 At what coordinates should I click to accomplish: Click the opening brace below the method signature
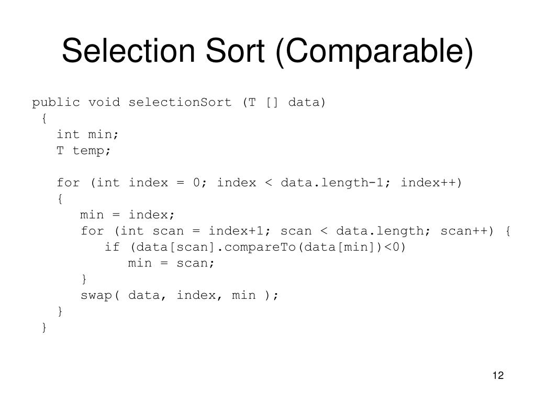[x=44, y=118]
